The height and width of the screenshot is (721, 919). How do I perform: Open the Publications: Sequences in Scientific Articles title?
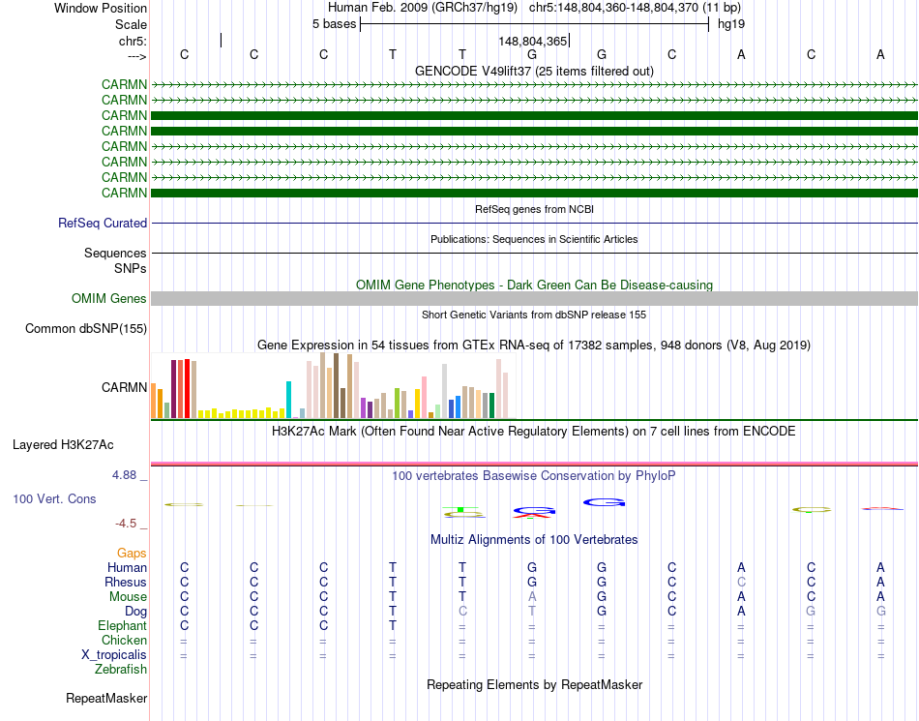click(x=534, y=239)
